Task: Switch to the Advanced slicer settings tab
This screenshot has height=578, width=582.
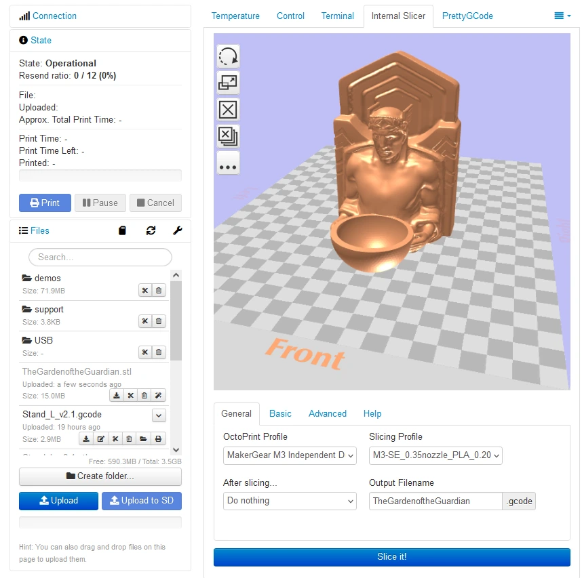Action: pos(328,414)
